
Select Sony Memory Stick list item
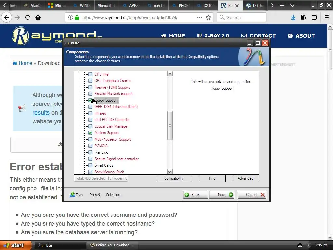pos(109,172)
